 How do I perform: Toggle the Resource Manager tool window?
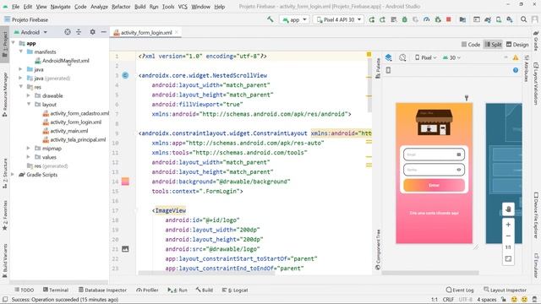tap(5, 94)
